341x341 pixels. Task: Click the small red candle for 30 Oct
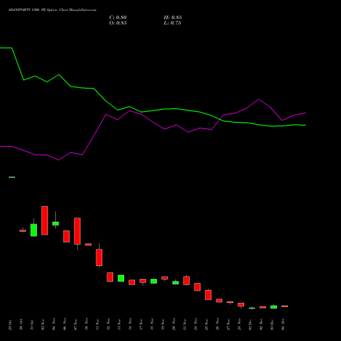23,231
